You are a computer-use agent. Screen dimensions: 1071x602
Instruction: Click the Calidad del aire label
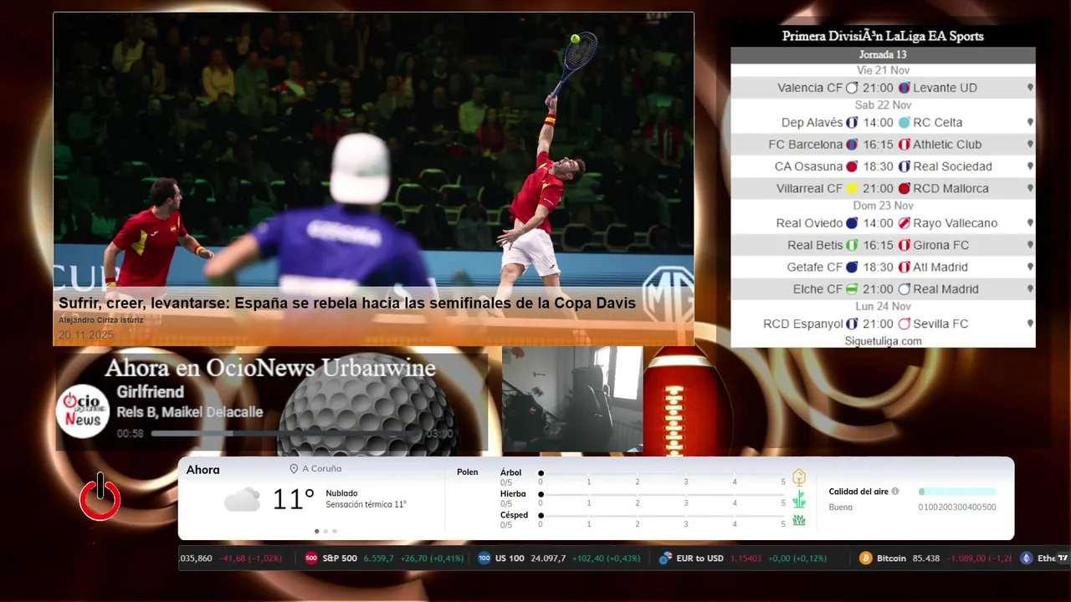coord(858,492)
